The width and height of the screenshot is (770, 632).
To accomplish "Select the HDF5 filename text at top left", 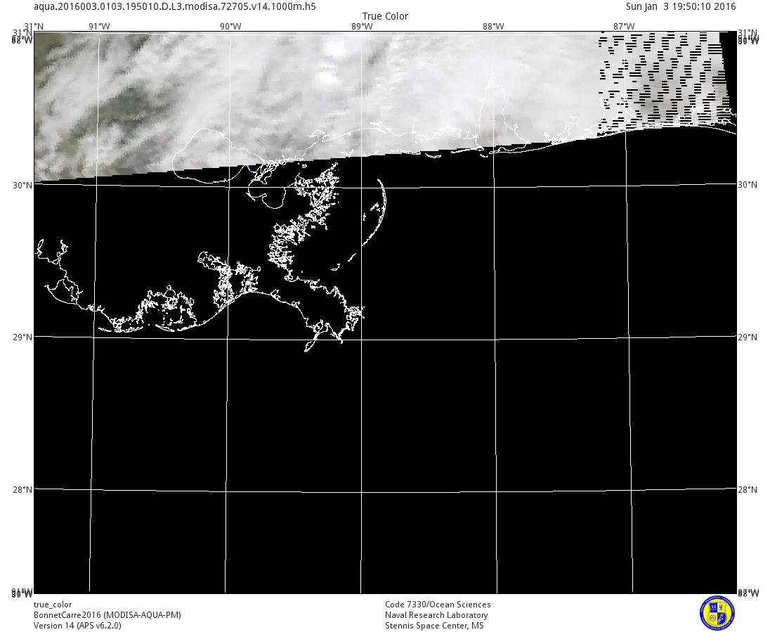I will [x=175, y=6].
